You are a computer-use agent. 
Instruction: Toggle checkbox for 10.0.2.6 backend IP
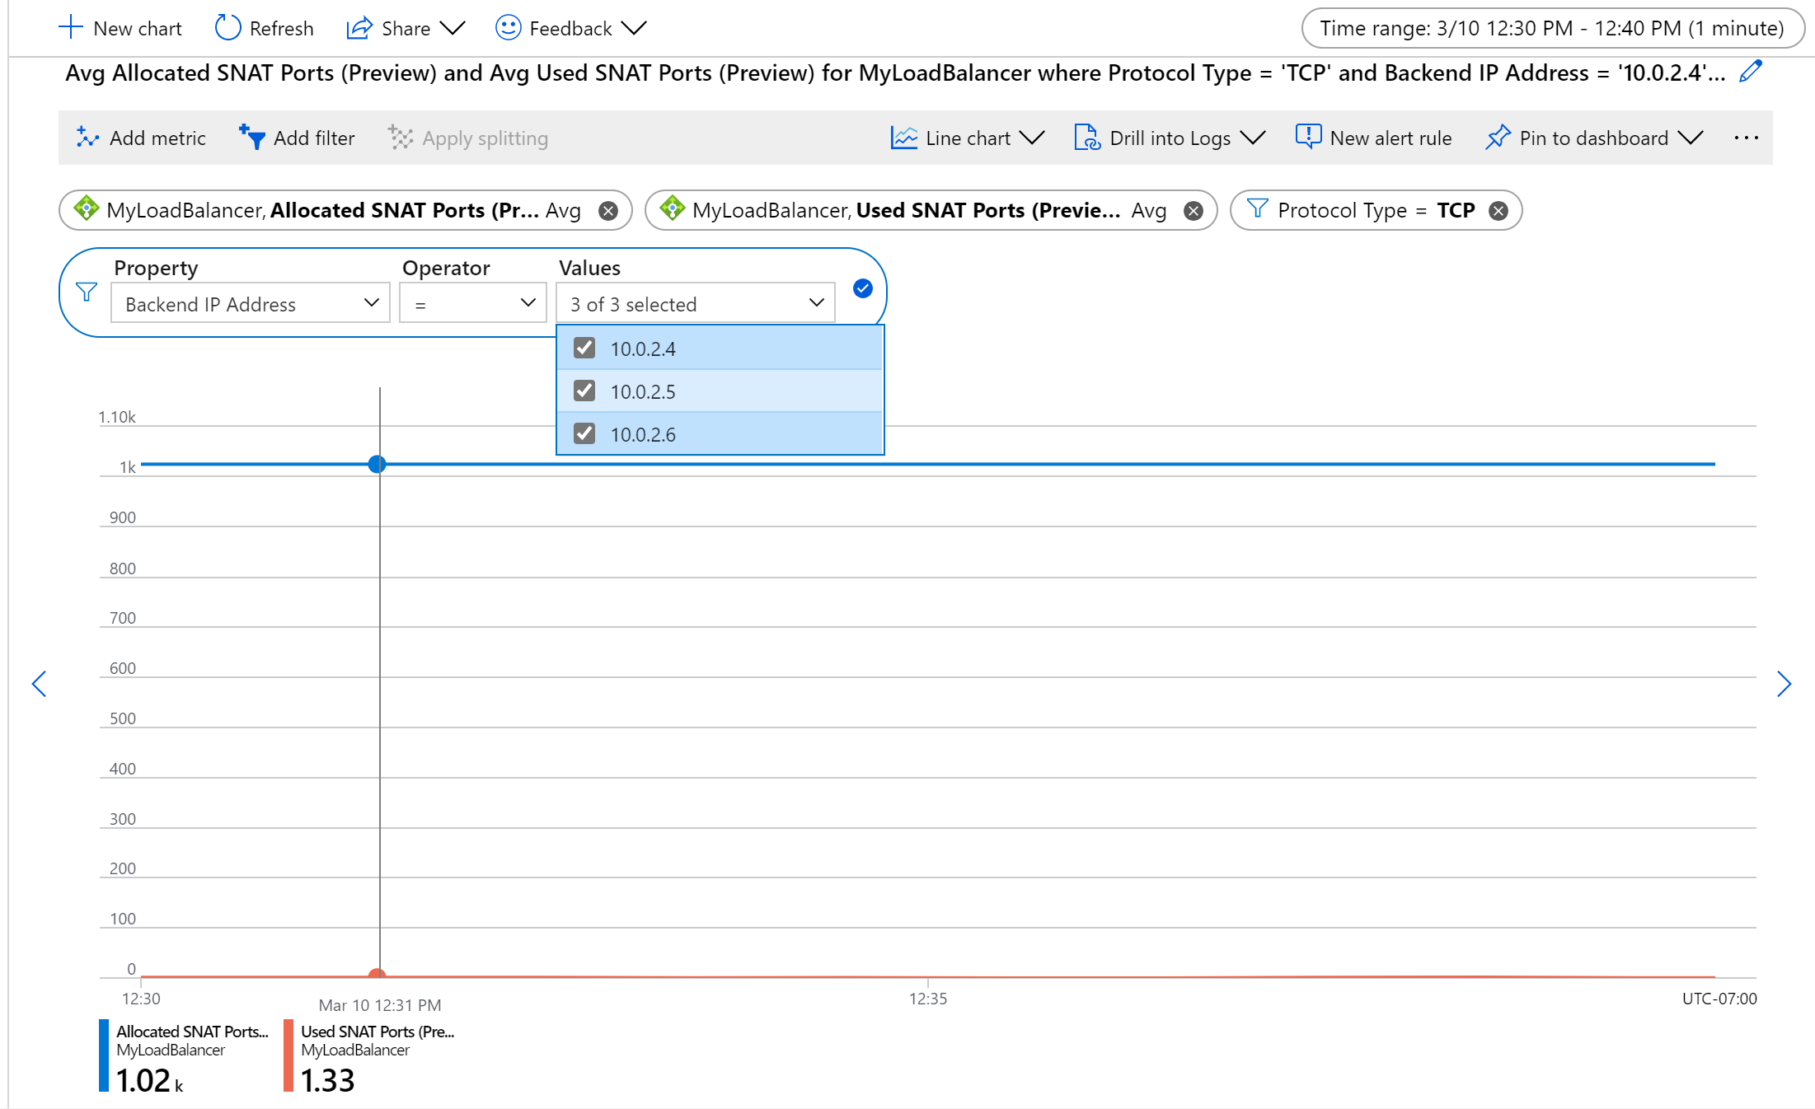584,434
